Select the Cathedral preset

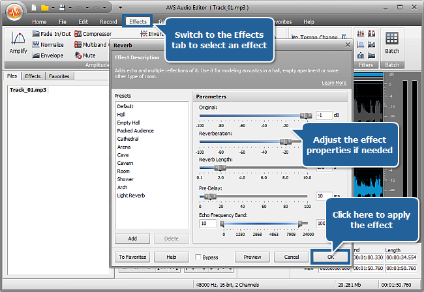128,139
